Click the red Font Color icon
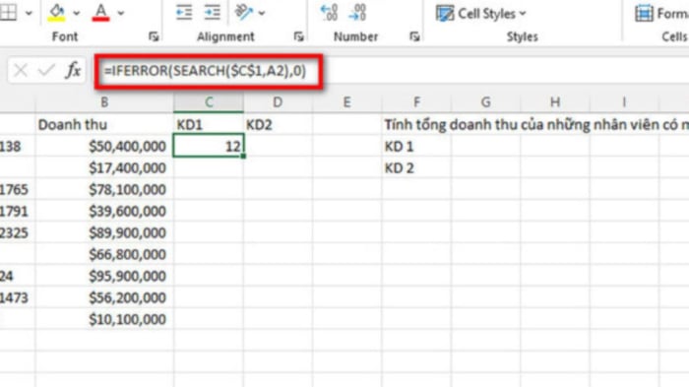 pos(100,13)
